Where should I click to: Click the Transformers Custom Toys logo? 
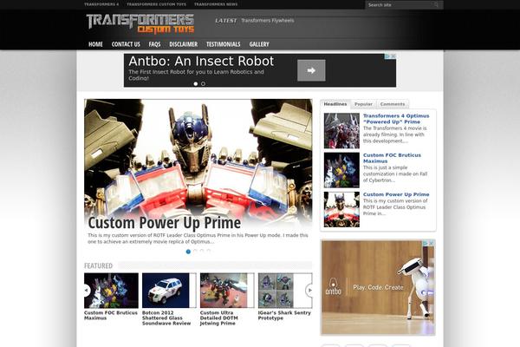(x=140, y=24)
